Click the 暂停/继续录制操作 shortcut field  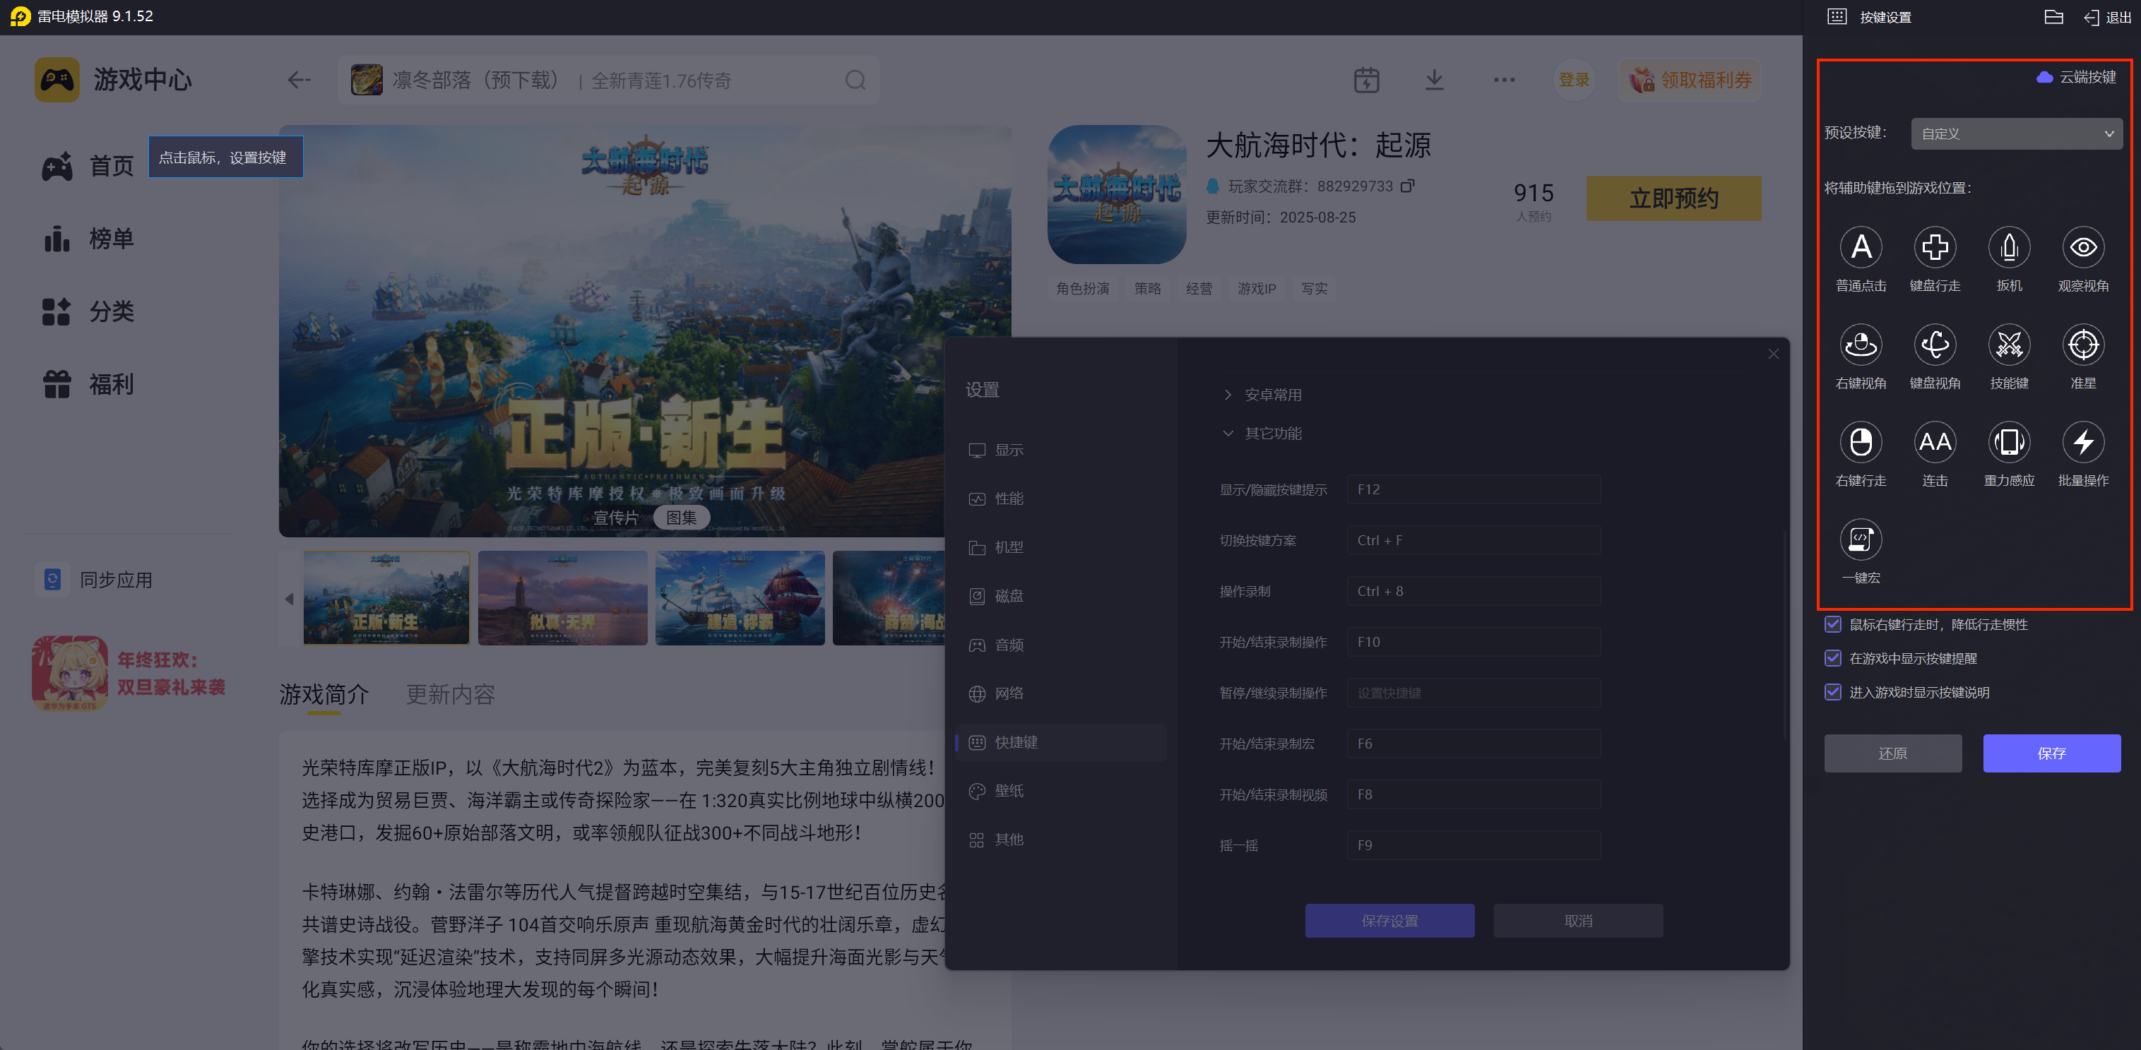tap(1473, 693)
